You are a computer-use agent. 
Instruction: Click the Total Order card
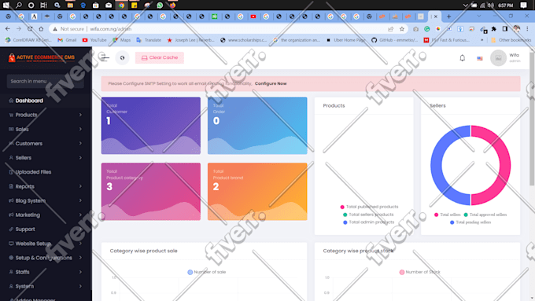(257, 126)
